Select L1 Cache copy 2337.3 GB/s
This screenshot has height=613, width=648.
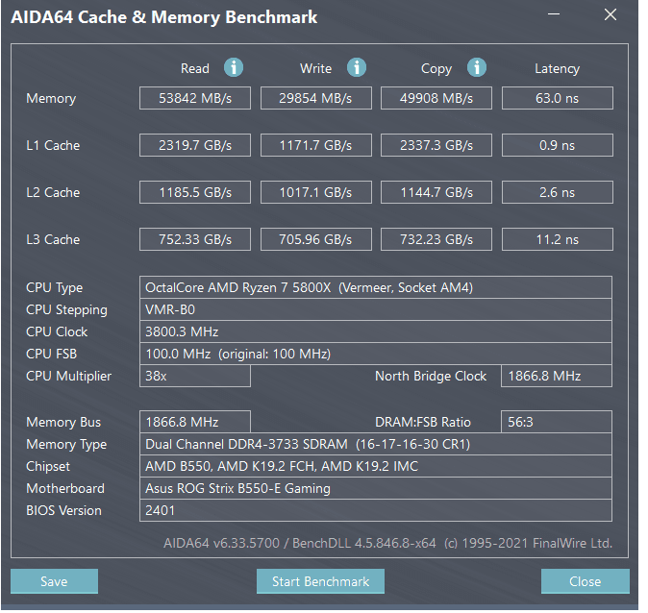[x=436, y=145]
